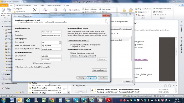Click the Verwijderen X icon in the ribbon
Screen dimensions: 184x103
[35, 10]
